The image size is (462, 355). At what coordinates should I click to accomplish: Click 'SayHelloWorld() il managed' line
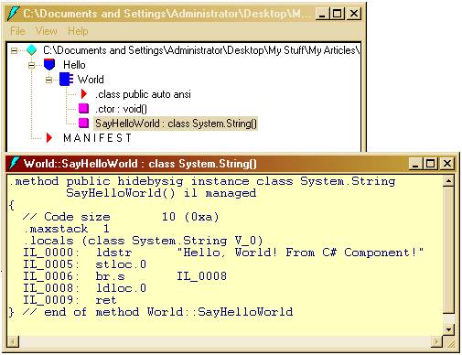click(x=161, y=193)
